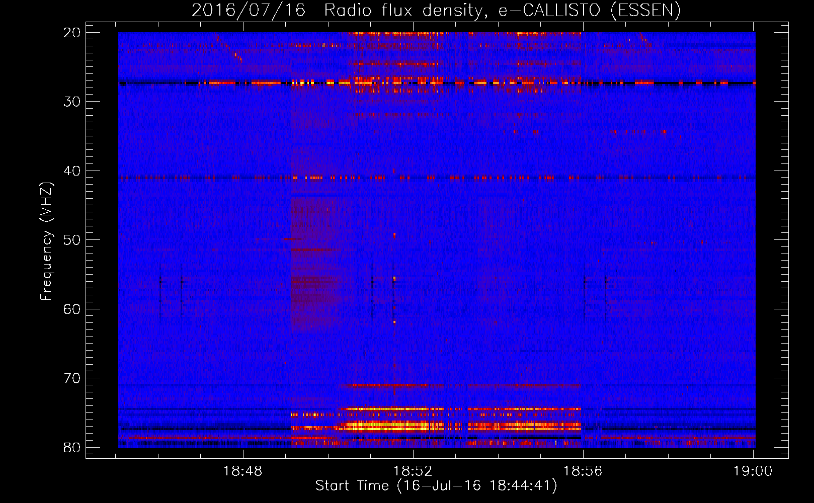
Task: Click the "18:48" time tick label
Action: pos(243,471)
